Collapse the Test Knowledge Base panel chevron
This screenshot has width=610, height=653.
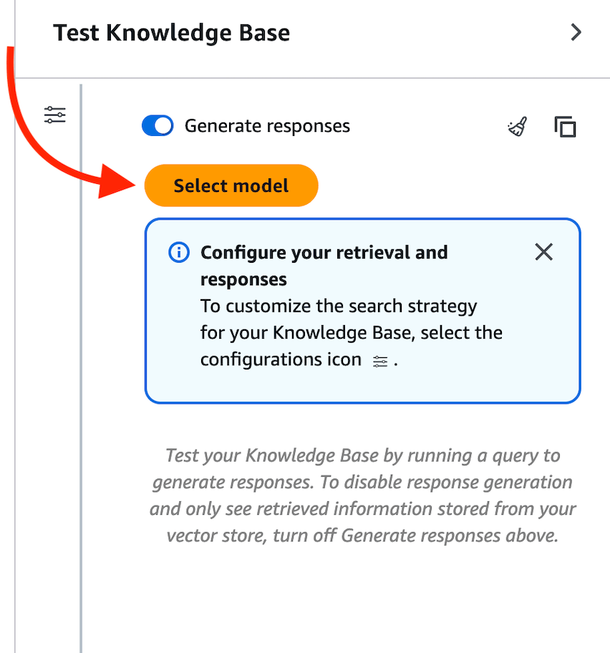[x=576, y=33]
